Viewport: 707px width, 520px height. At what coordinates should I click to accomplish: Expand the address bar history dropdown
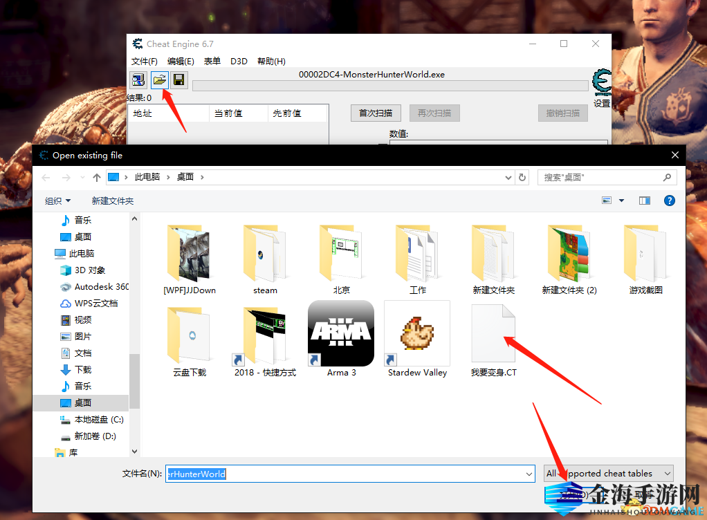(x=508, y=178)
